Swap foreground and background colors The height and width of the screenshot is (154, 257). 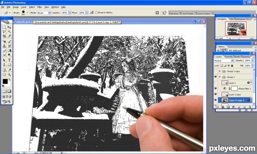point(10,80)
